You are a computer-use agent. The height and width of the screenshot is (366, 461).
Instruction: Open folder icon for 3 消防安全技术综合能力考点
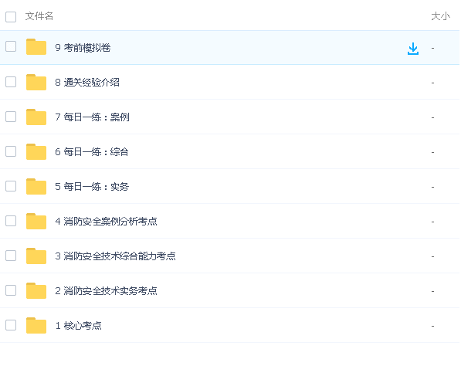click(x=36, y=256)
